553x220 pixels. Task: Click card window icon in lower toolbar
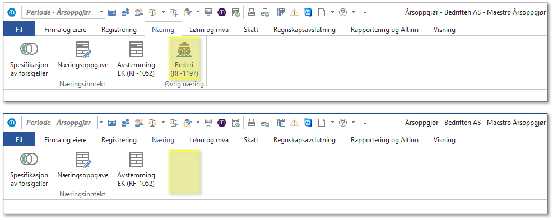point(112,123)
